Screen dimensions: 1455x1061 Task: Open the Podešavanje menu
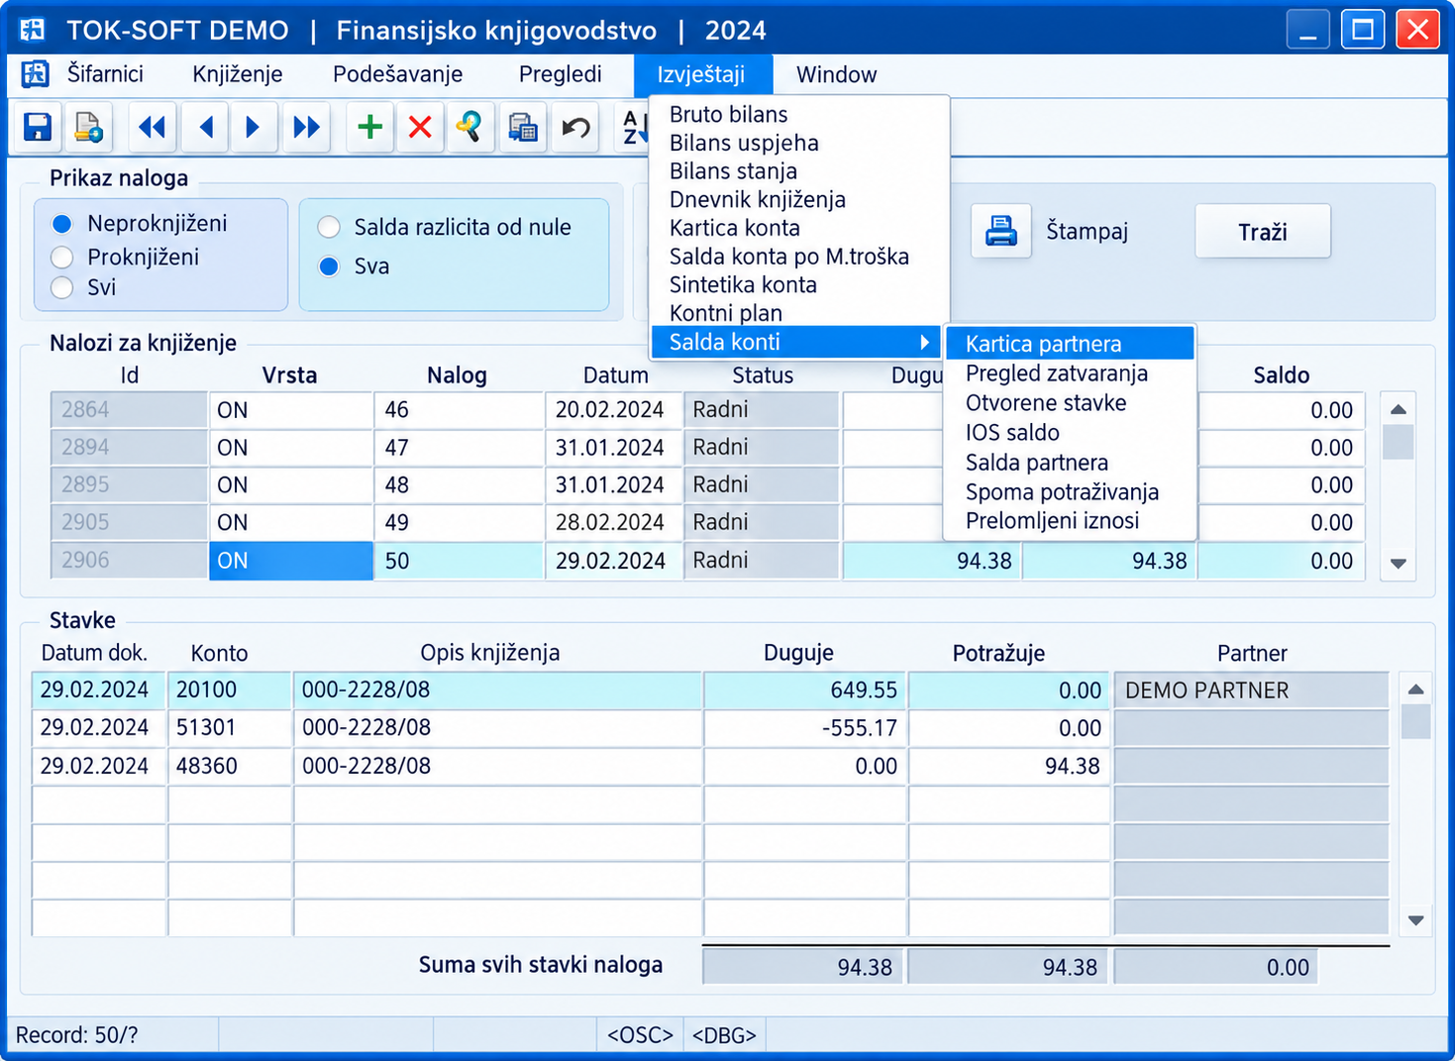click(x=397, y=74)
